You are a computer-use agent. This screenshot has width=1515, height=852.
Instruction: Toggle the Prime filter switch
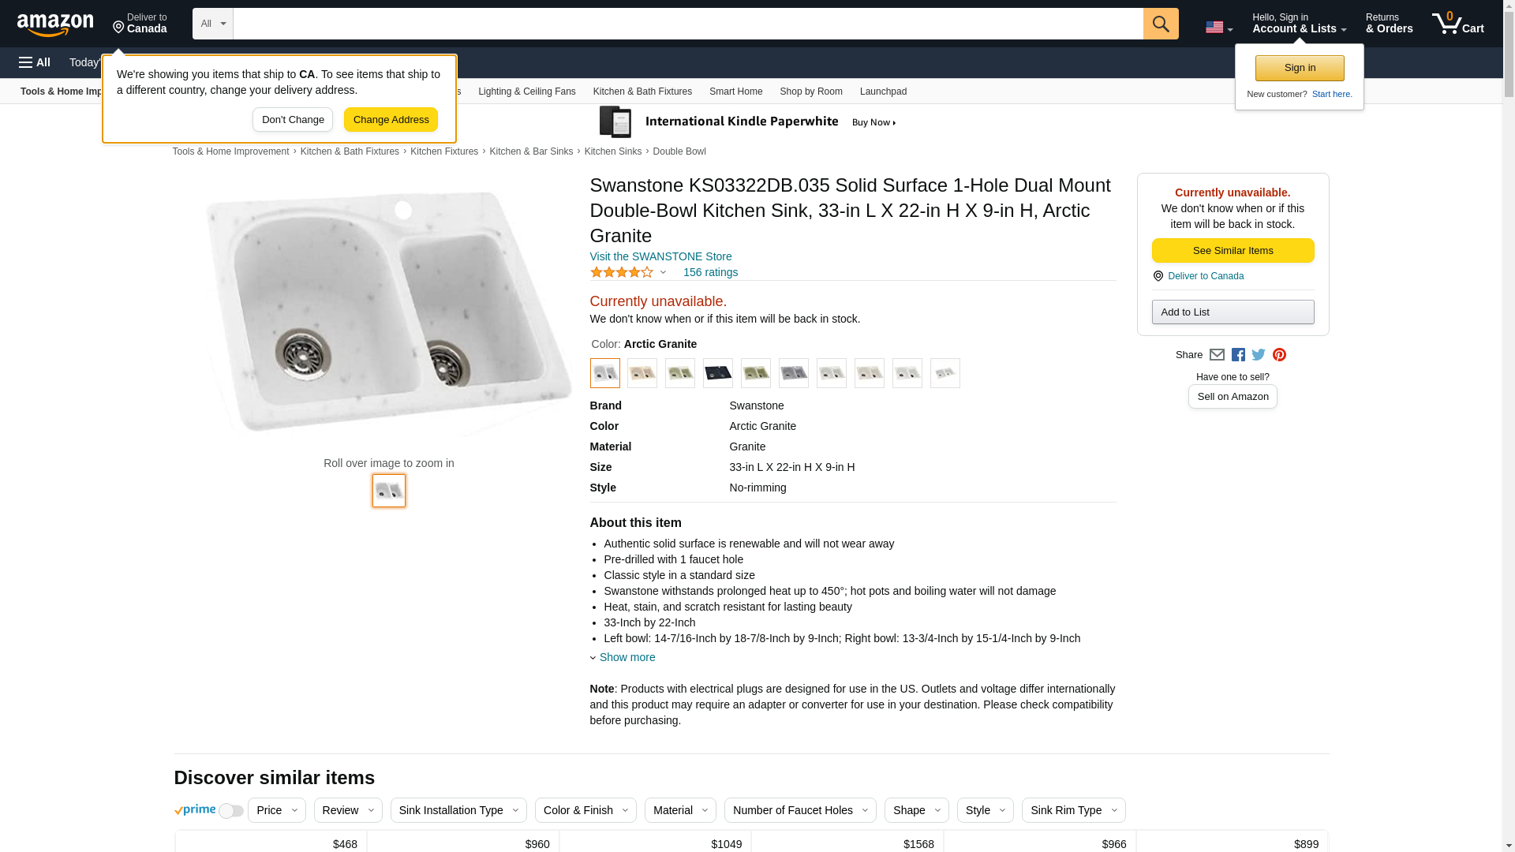click(x=230, y=811)
